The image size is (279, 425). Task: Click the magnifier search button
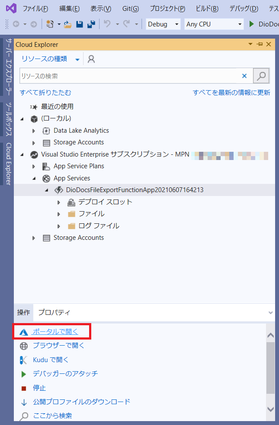261,76
